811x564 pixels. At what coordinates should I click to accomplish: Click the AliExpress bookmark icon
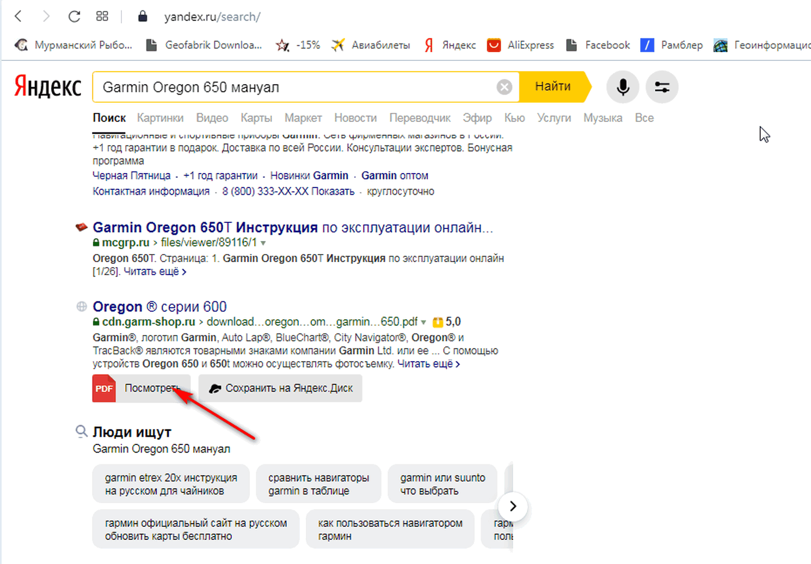494,45
